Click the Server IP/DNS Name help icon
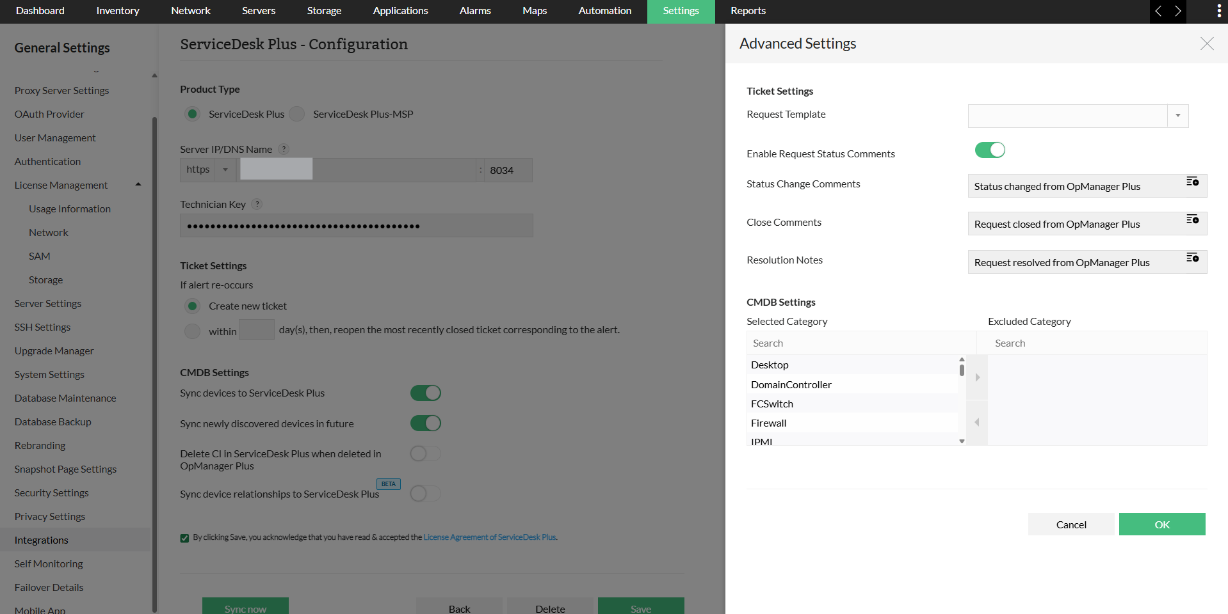 (284, 149)
